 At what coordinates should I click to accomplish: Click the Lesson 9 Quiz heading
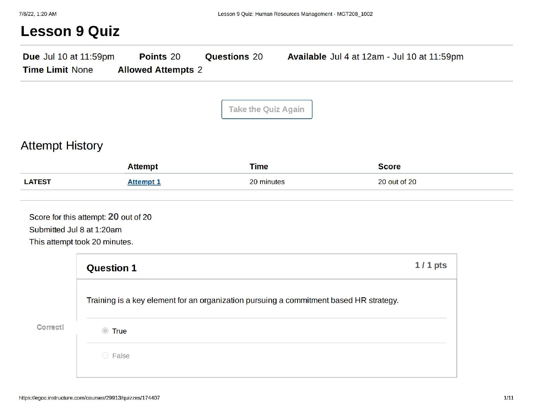pyautogui.click(x=70, y=31)
